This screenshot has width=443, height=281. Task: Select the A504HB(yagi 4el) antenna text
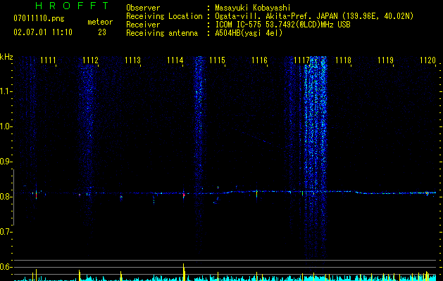[249, 33]
